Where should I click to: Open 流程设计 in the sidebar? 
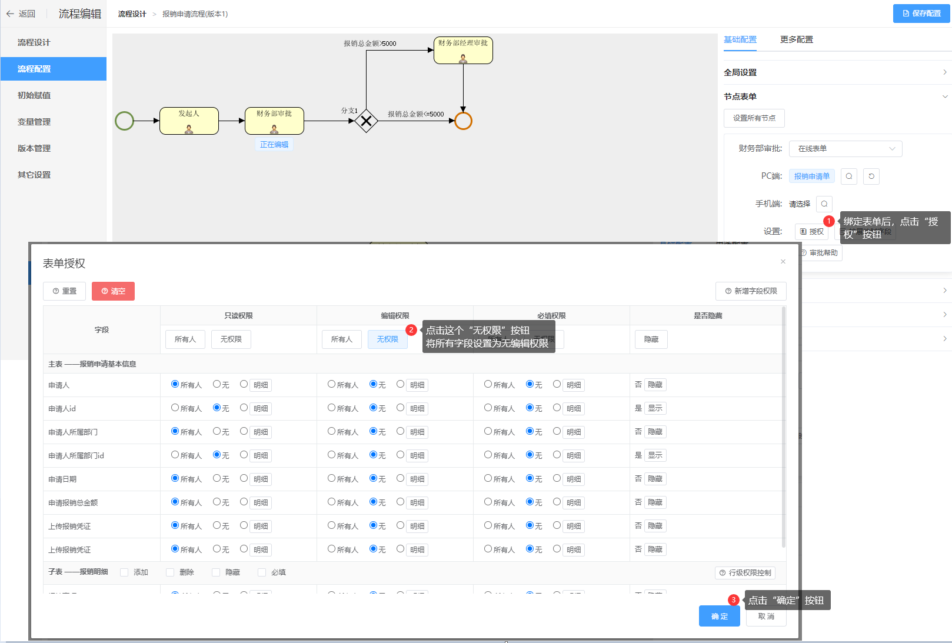tap(54, 42)
